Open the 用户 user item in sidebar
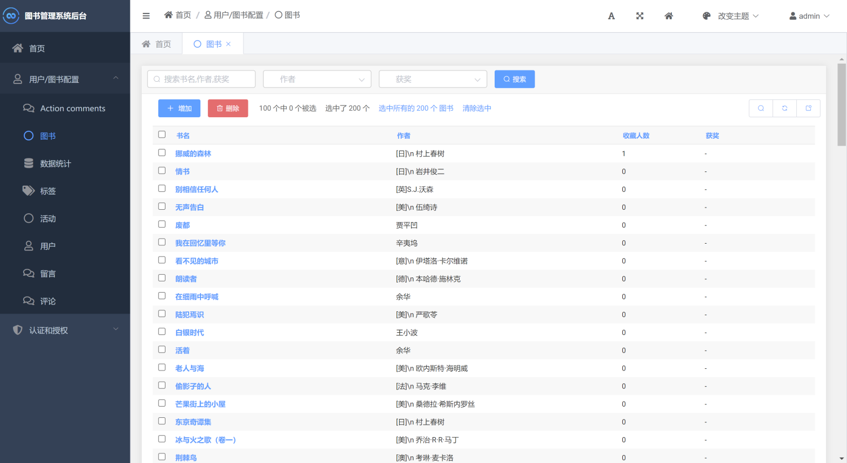This screenshot has height=463, width=847. [65, 246]
